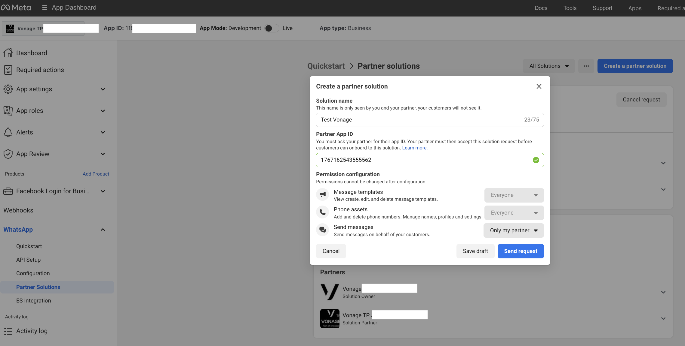Expand the Vonage Solution Owner row
685x346 pixels.
tap(663, 292)
